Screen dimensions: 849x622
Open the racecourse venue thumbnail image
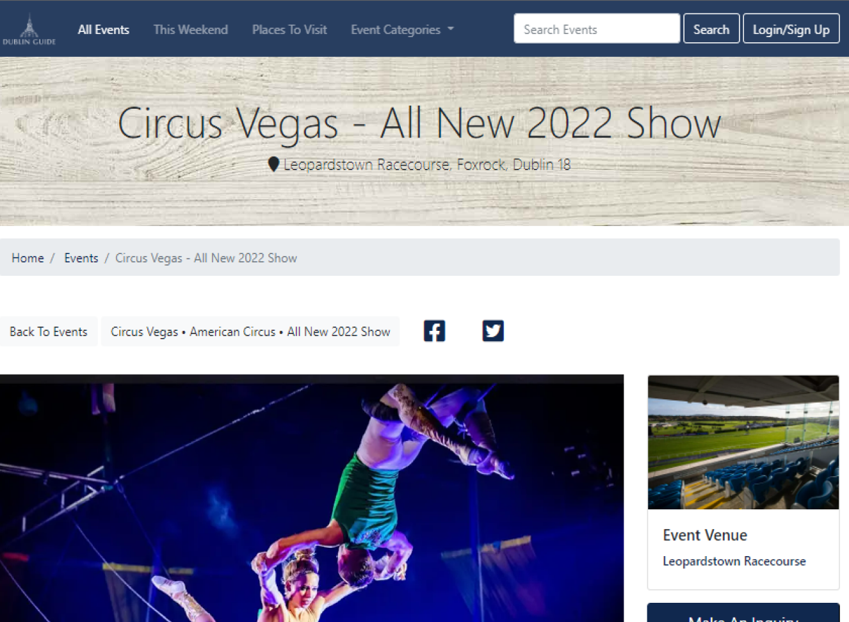tap(743, 442)
